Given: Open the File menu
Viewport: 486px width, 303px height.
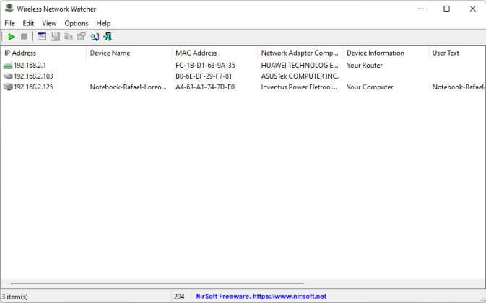Looking at the screenshot, I should coord(9,23).
